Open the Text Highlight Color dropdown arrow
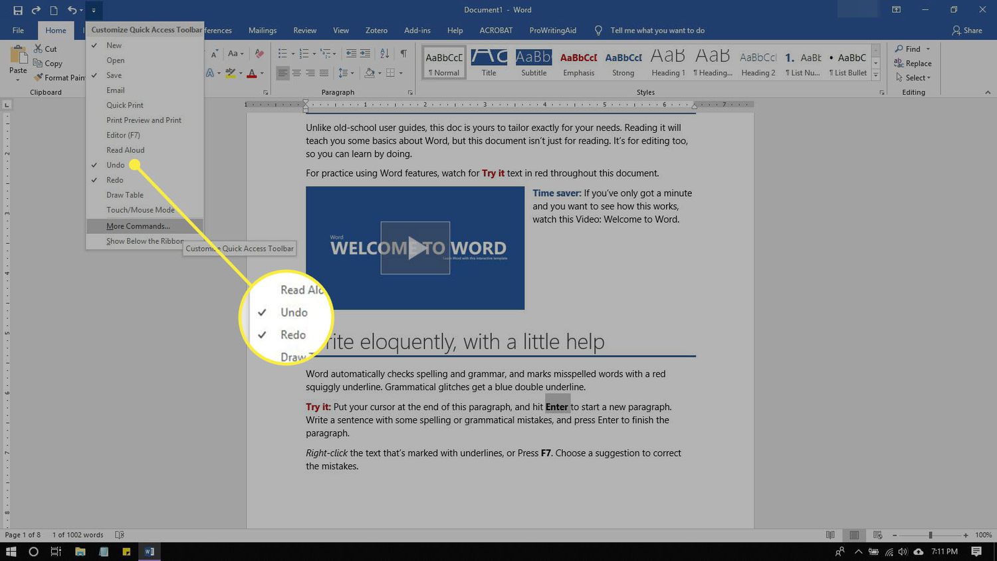 click(241, 73)
